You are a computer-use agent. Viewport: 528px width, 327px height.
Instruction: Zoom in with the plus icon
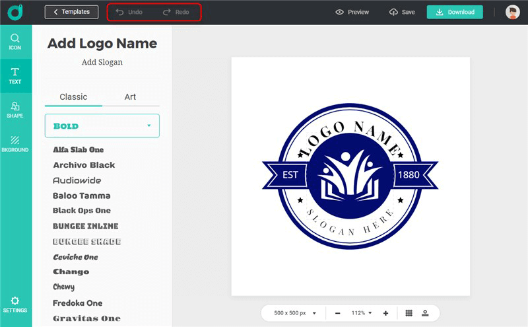385,313
